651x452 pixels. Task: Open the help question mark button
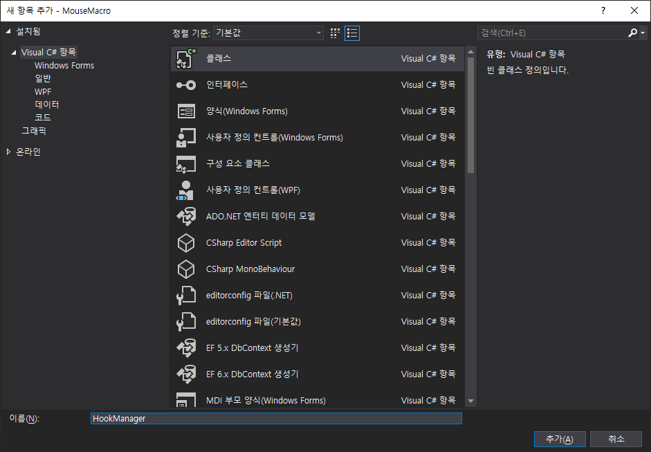pos(603,10)
